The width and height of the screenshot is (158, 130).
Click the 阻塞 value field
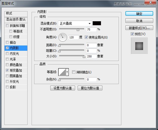[x=92, y=51]
